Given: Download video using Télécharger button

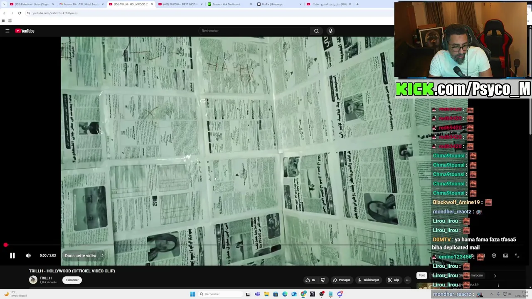Looking at the screenshot, I should (368, 280).
